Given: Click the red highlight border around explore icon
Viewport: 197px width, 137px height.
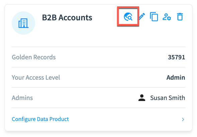Looking at the screenshot, I should tap(128, 7).
